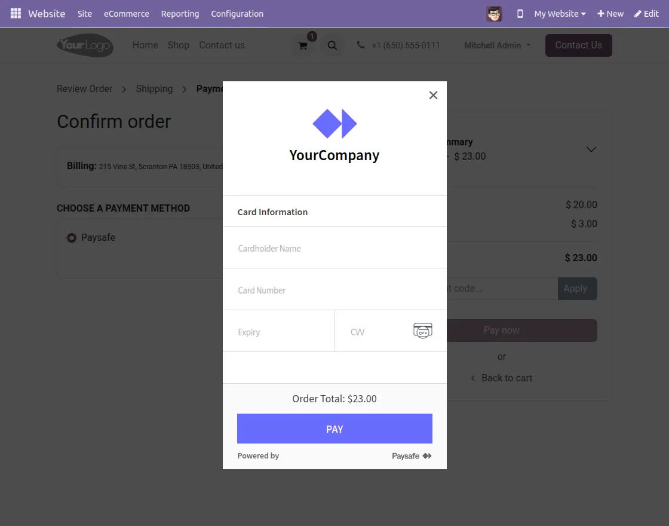Click the shopping cart icon
The image size is (669, 526).
(x=303, y=45)
